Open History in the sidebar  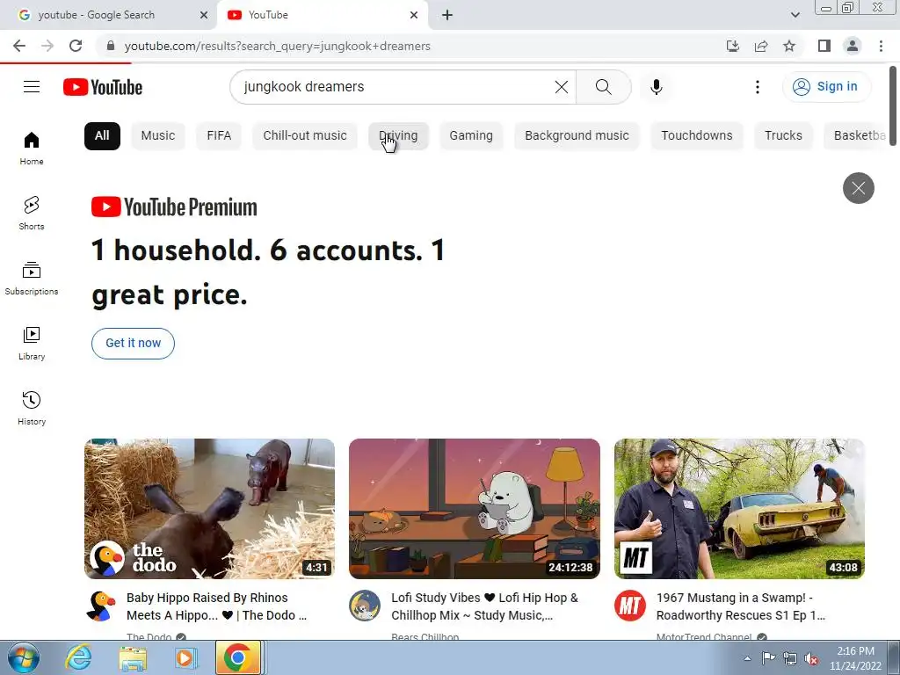(x=32, y=408)
